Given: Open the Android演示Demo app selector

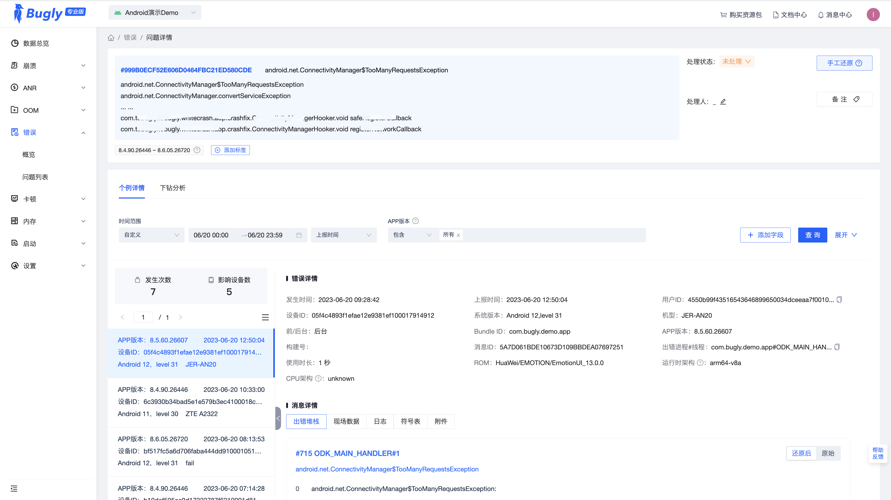Looking at the screenshot, I should (x=155, y=13).
